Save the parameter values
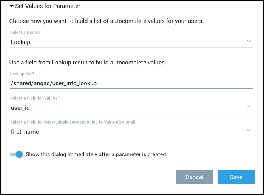 point(236,177)
